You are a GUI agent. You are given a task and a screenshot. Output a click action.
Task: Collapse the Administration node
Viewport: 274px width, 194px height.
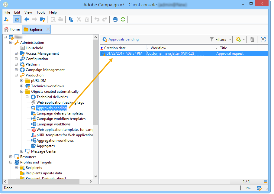[11, 43]
